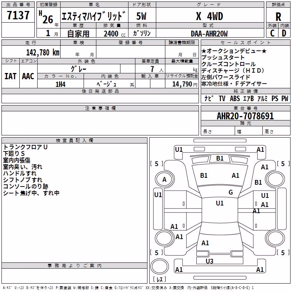292x292 pixels.
Task: Select the TV equipment label
Action: pos(222,98)
